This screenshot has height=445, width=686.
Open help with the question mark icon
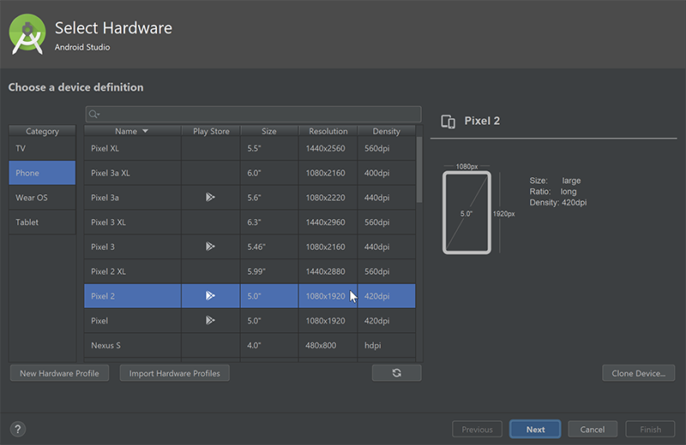18,430
